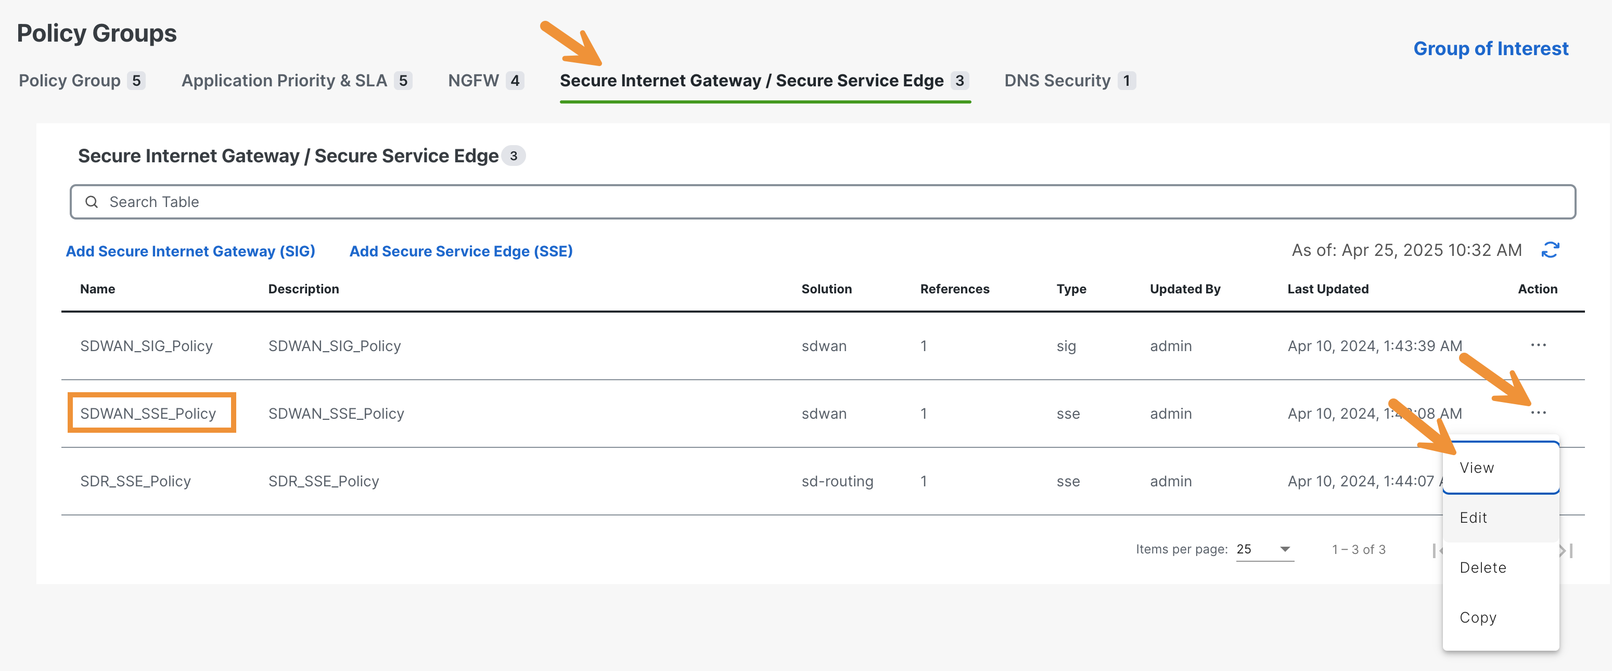Sort by the Last Updated column header
1612x671 pixels.
coord(1328,289)
